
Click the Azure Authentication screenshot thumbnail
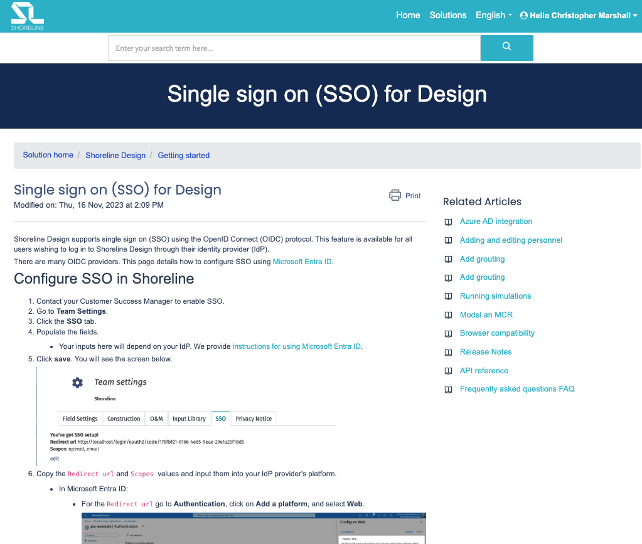(254, 528)
